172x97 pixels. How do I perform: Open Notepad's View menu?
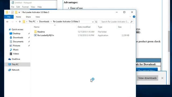(33, 7)
